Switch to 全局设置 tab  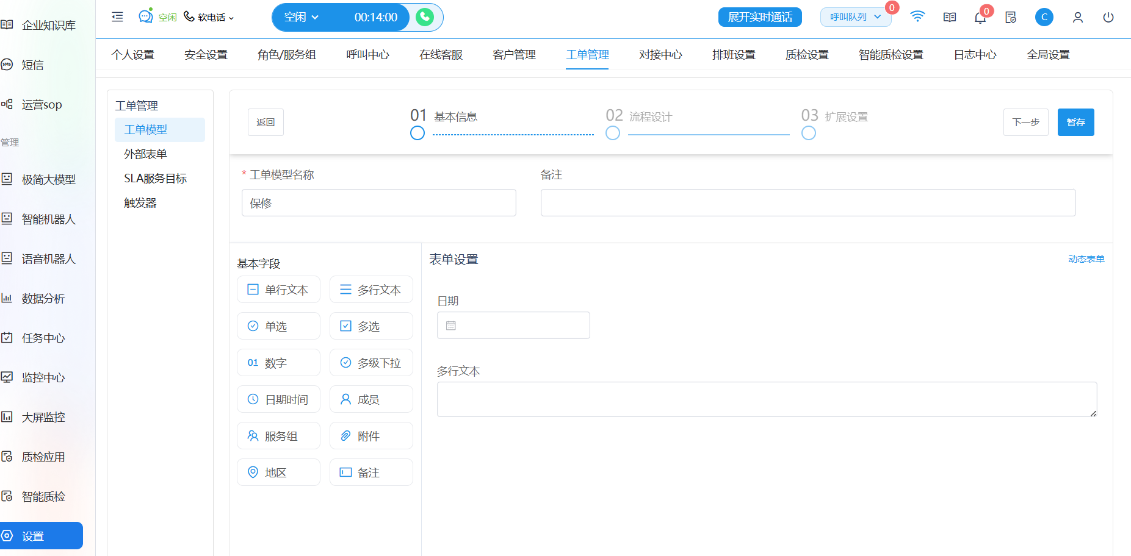1048,55
